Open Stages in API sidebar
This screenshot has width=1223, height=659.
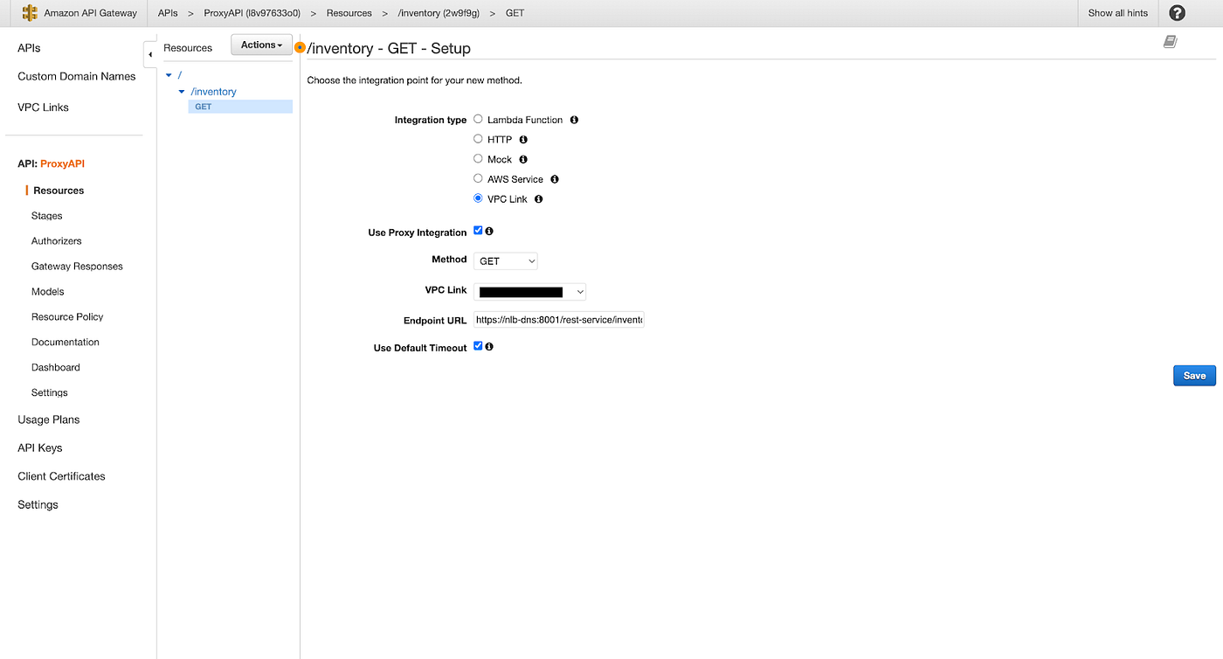click(47, 216)
